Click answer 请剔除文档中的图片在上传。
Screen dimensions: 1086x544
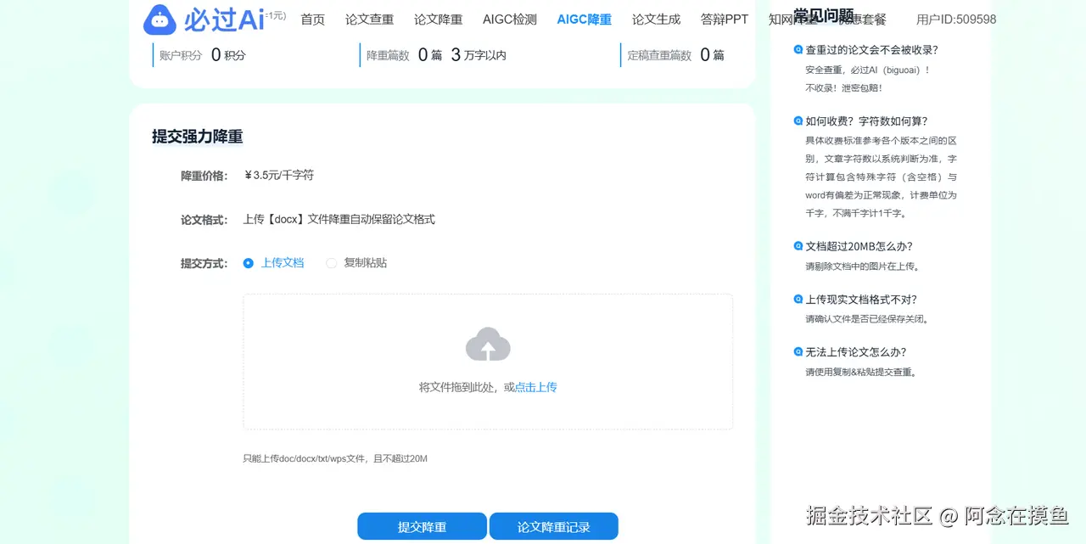click(x=863, y=266)
